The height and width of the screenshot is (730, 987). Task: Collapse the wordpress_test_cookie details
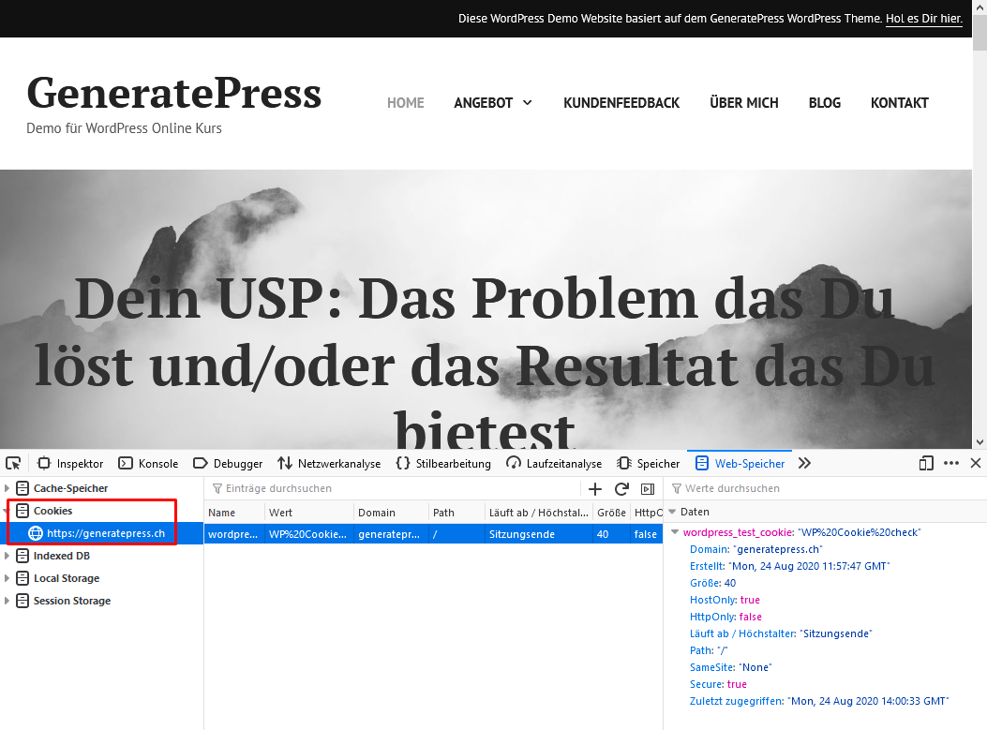676,532
